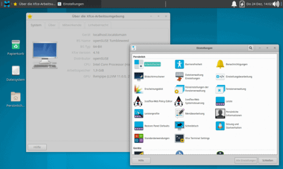283x169 pixels.
Task: Open Persönliche Informationen settings
Action: point(228,114)
